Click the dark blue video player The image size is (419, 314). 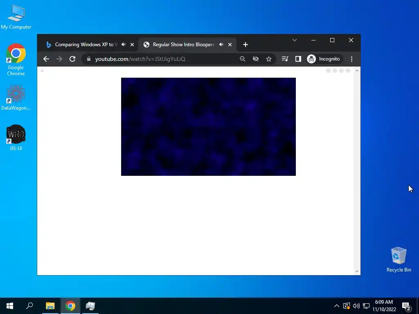(208, 127)
